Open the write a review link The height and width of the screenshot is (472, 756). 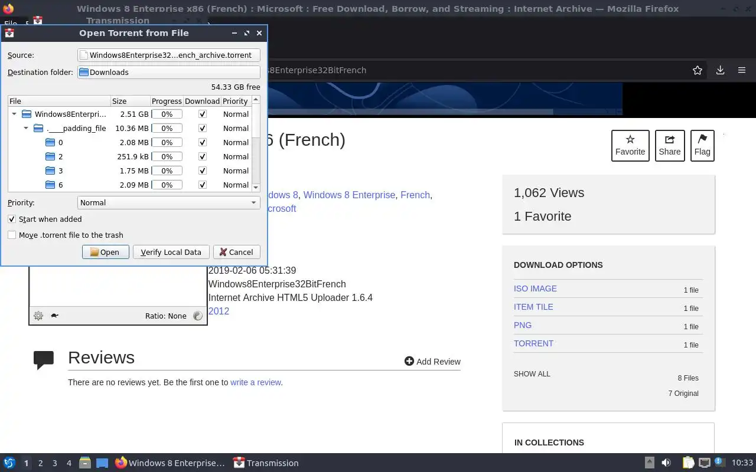coord(256,382)
